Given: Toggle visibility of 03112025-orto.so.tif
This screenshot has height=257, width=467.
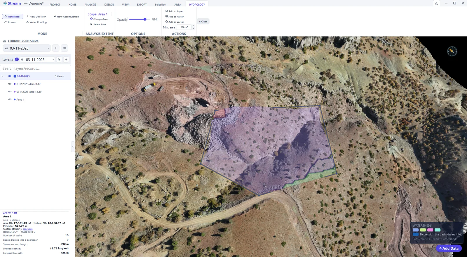Looking at the screenshot, I should (10, 92).
